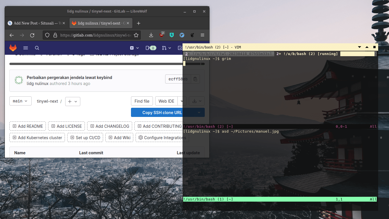Open the Web IDE
Image resolution: width=389 pixels, height=219 pixels.
166,101
